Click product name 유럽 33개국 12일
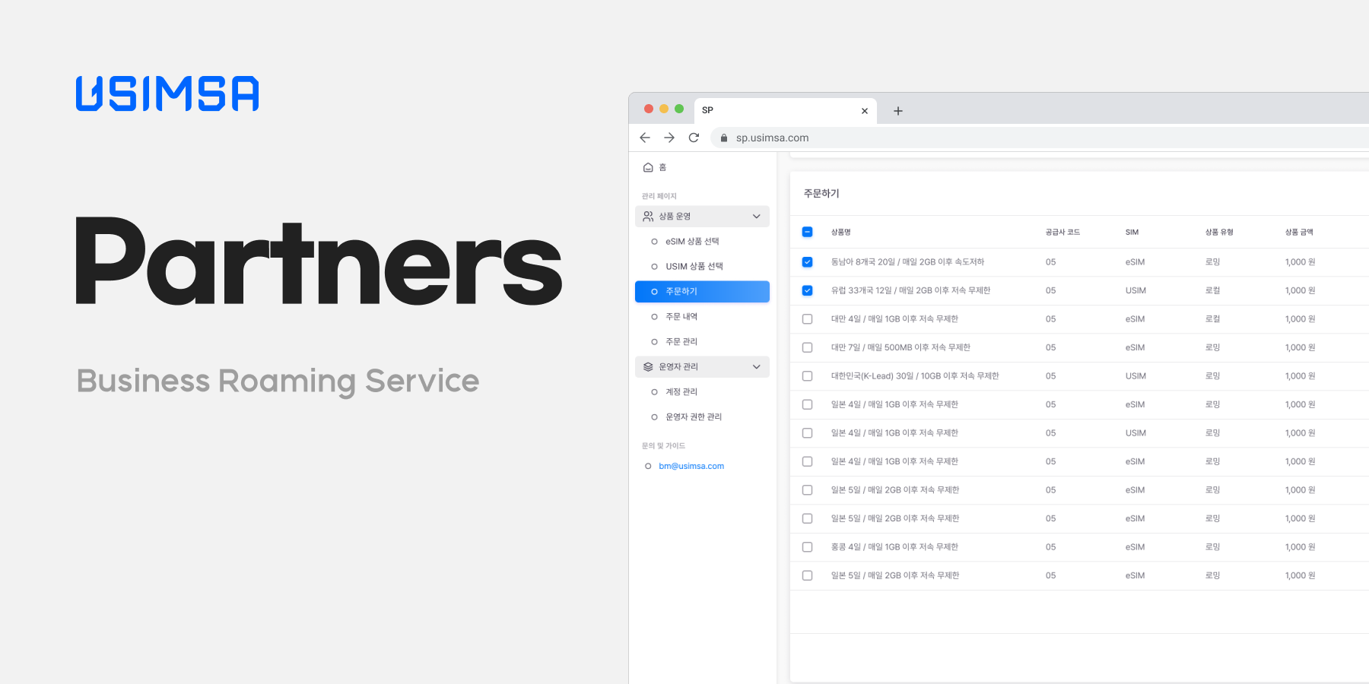 910,290
